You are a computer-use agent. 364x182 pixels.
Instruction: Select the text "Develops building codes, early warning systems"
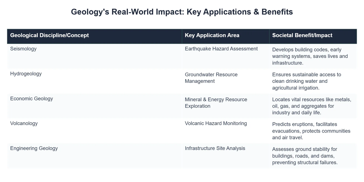click(307, 53)
